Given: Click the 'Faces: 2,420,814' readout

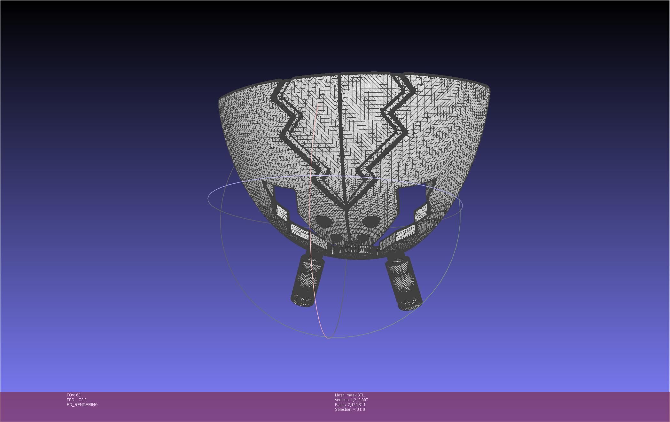Looking at the screenshot, I should (x=350, y=405).
